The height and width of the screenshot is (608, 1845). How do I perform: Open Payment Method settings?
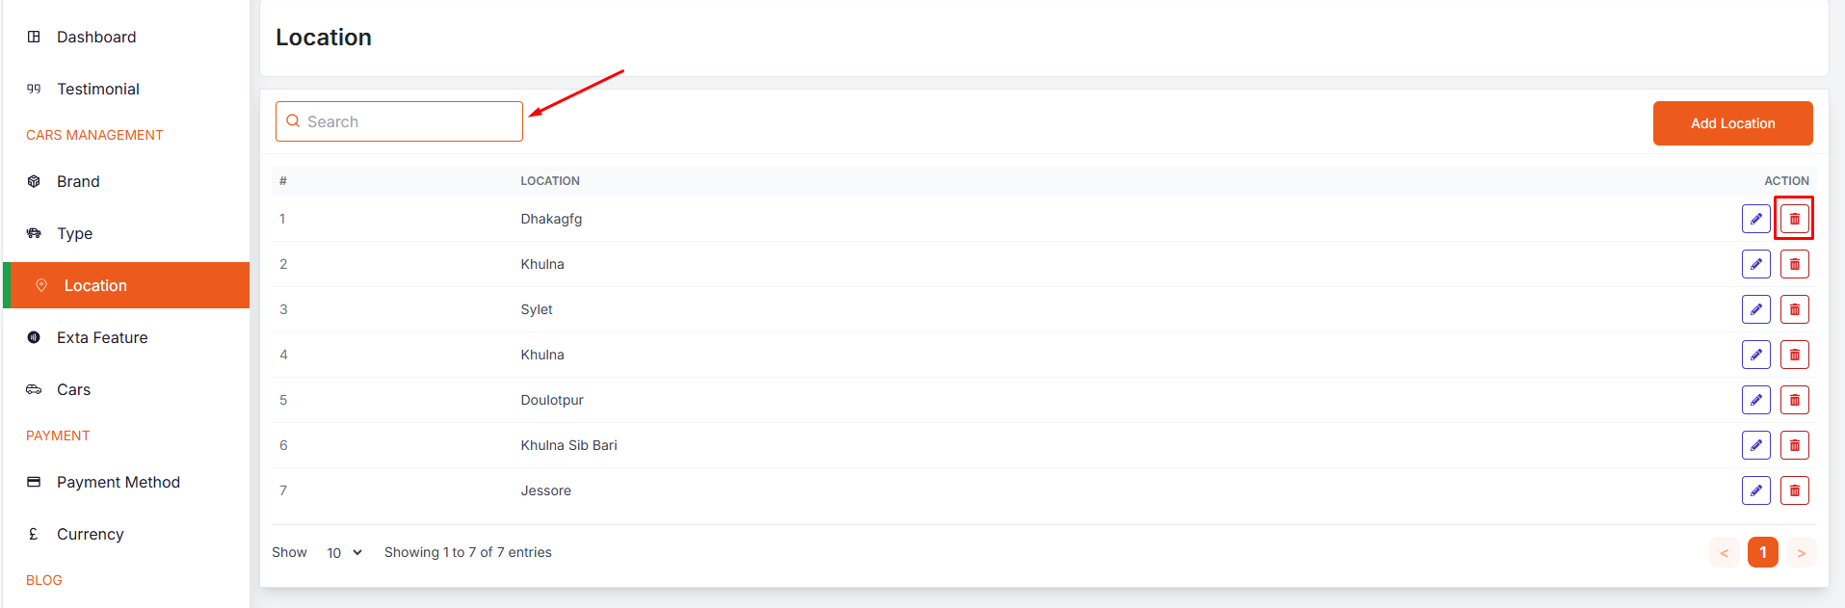118,482
